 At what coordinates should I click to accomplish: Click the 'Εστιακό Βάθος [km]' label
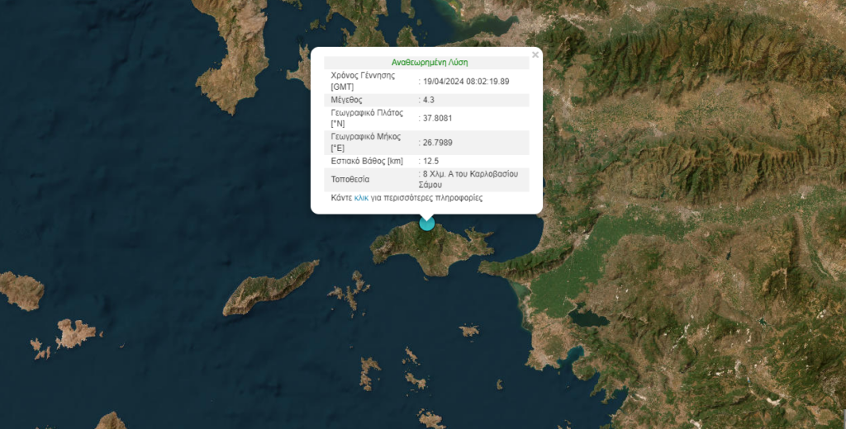tap(367, 161)
